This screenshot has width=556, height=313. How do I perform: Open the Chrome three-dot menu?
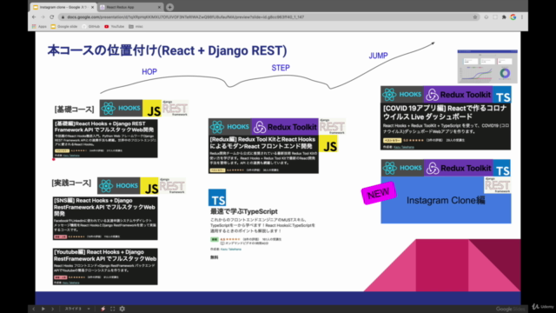pos(522,17)
